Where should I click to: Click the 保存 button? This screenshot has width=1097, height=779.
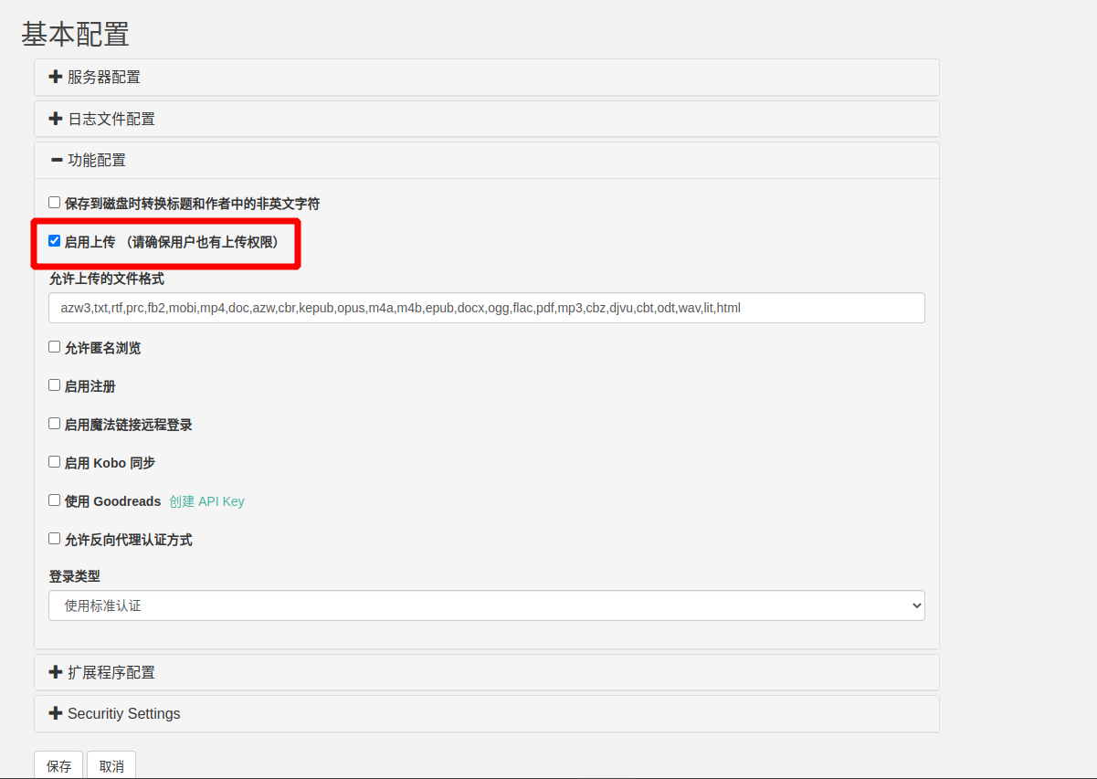click(x=58, y=765)
